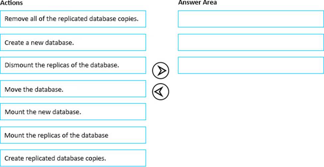Click the 'Actions' heading
This screenshot has width=324, height=167.
pos(12,3)
